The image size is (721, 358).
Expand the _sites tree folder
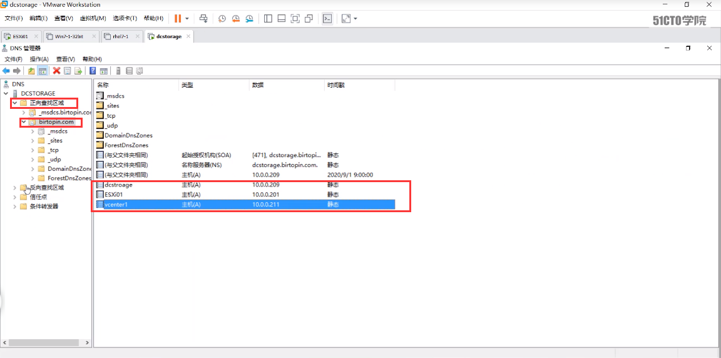33,141
